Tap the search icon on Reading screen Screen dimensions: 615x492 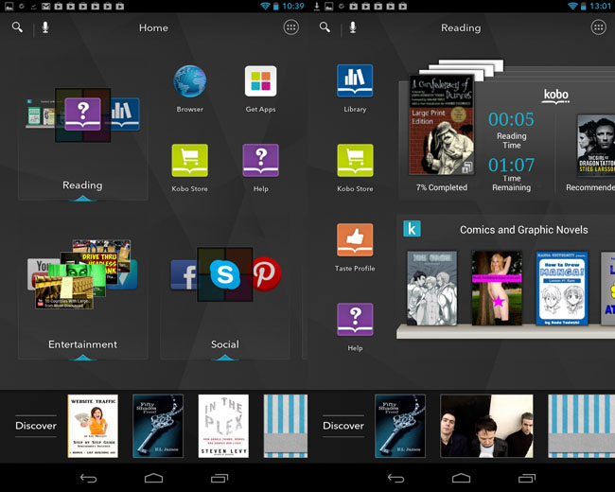coord(325,27)
